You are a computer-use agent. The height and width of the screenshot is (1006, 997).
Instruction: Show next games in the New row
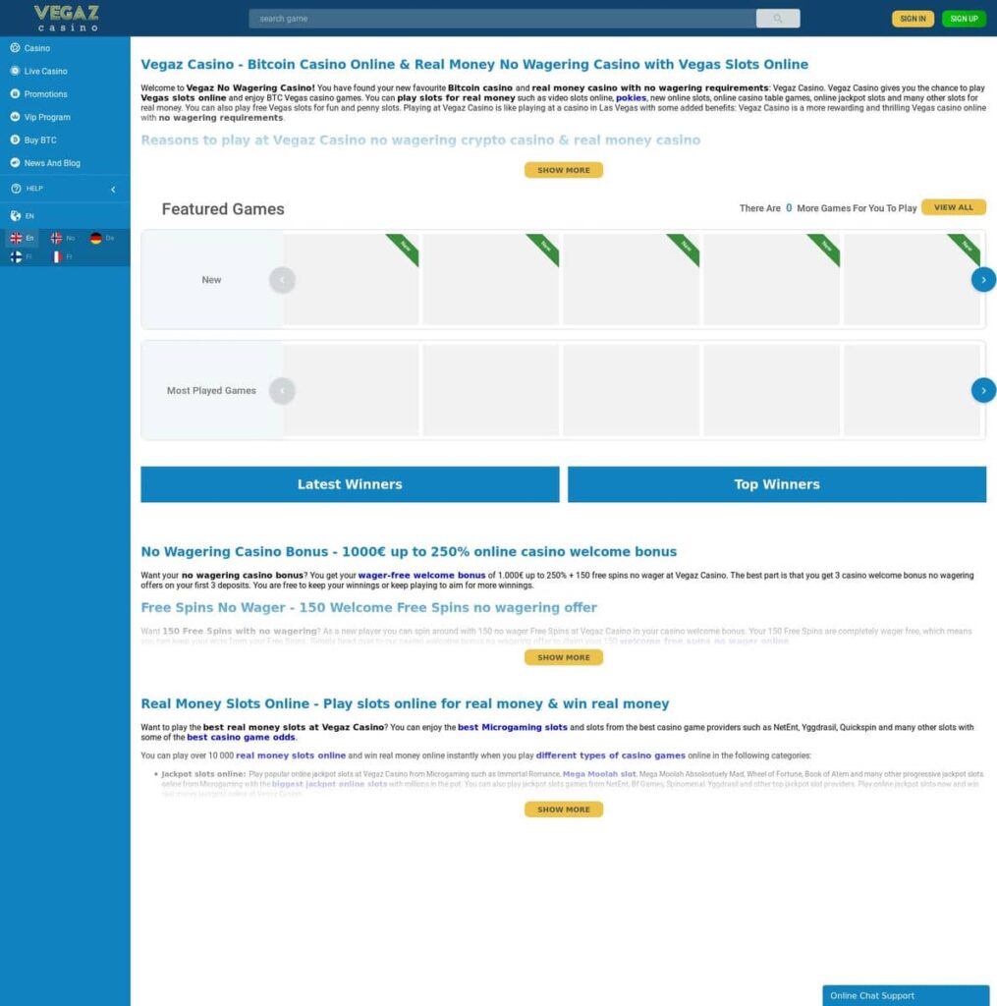pyautogui.click(x=983, y=280)
